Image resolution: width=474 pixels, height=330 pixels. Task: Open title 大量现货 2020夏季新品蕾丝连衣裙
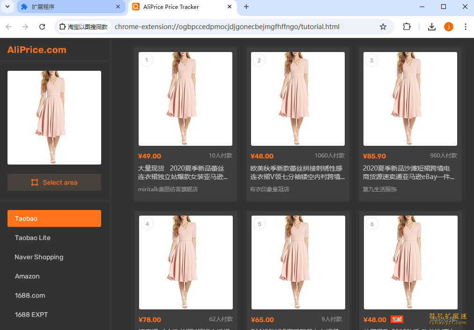tap(183, 172)
